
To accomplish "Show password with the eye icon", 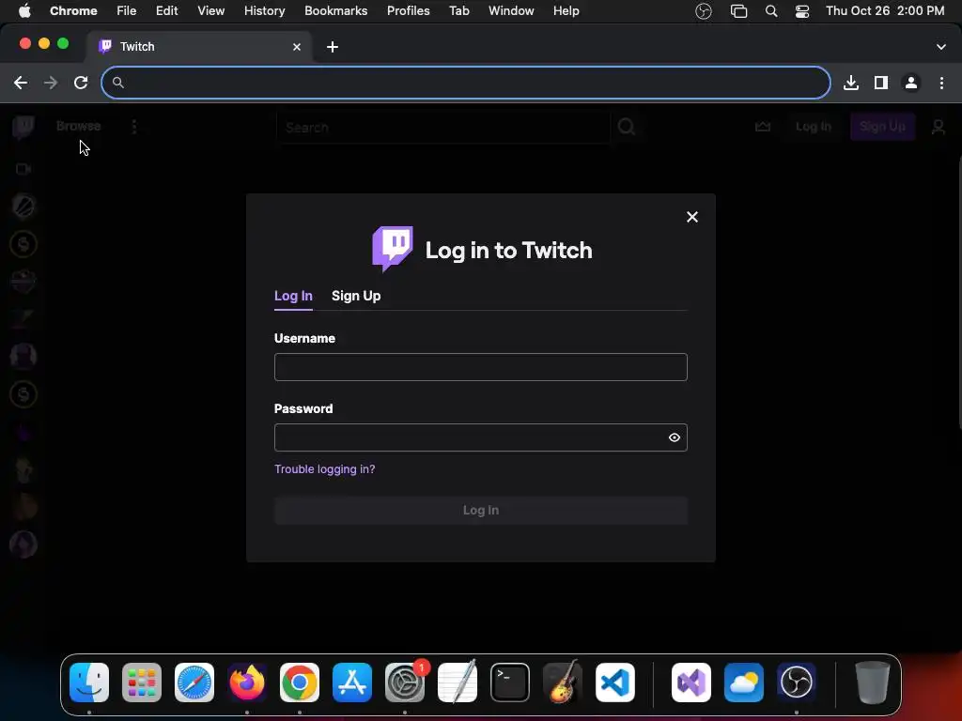I will point(675,437).
